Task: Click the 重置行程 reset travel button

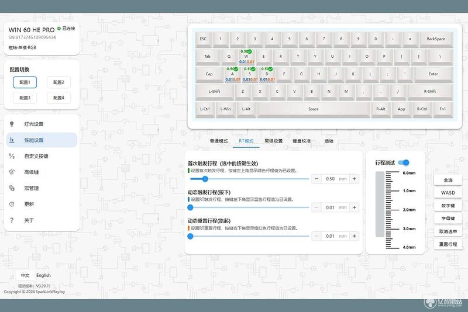Action: (x=448, y=244)
